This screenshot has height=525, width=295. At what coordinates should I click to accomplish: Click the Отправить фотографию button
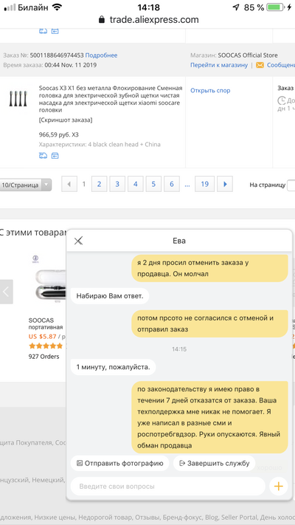tap(119, 464)
